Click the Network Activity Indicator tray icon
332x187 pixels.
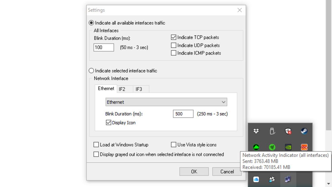click(x=288, y=179)
